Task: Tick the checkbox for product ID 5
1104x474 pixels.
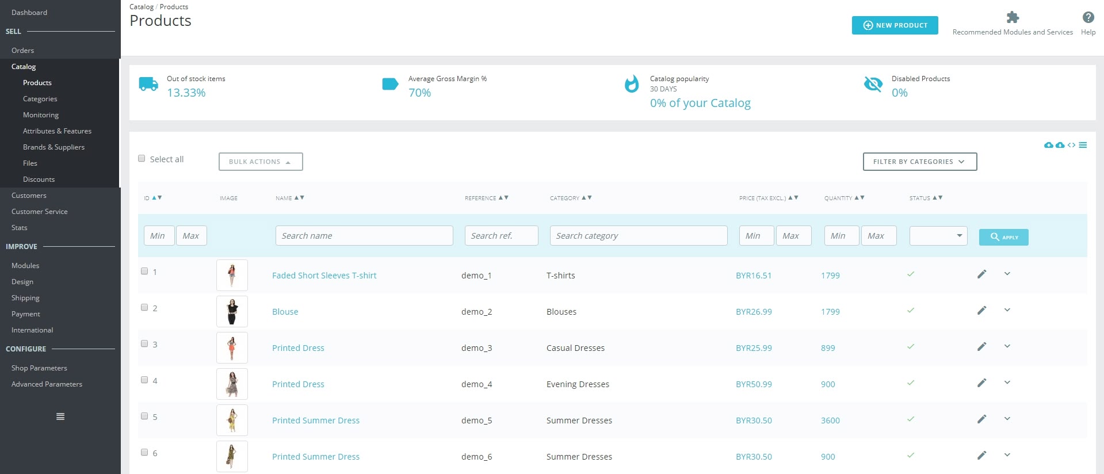Action: pos(144,416)
